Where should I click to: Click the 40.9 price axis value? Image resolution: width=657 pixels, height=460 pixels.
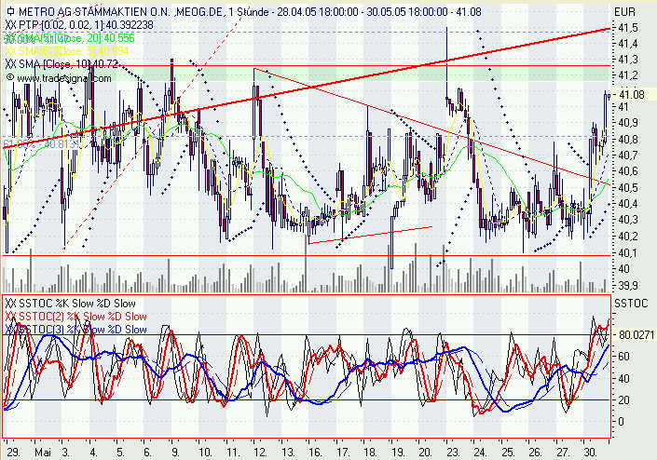pyautogui.click(x=628, y=123)
